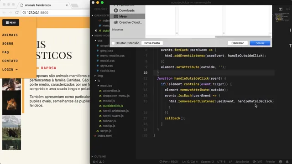
Task: Click FAQ in the mobile menu
Action: pos(5,52)
